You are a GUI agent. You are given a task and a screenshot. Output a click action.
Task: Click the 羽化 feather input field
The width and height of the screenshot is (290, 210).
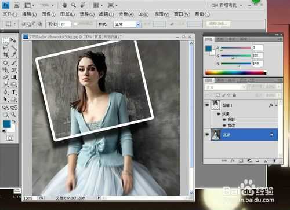coord(64,24)
